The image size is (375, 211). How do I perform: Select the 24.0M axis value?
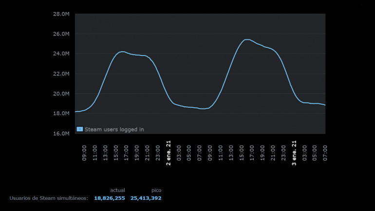(62, 54)
